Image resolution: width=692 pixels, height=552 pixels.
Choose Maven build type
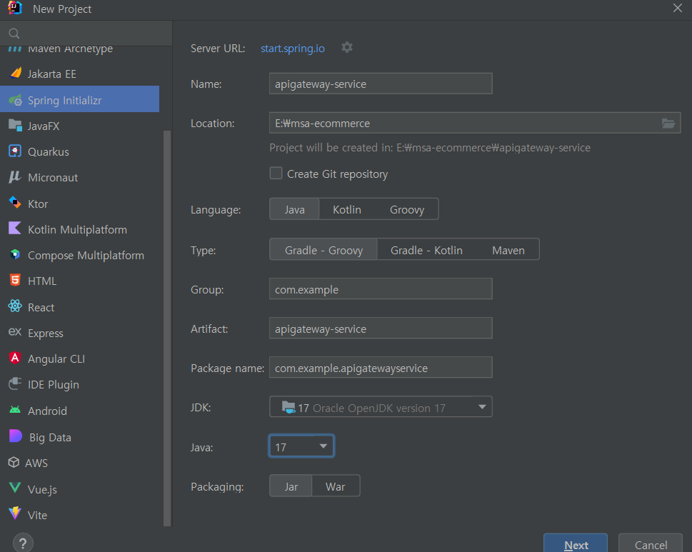[508, 250]
